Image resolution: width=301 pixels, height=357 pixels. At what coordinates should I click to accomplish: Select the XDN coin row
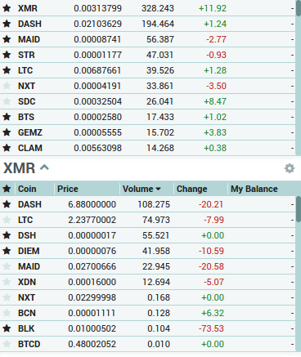[x=147, y=282]
